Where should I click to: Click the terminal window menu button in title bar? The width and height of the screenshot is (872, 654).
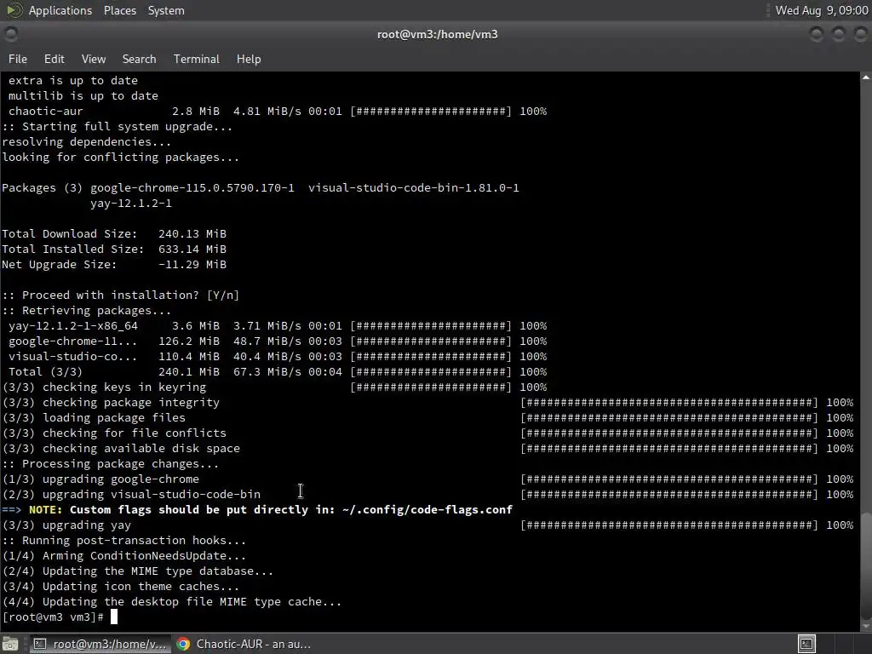click(x=10, y=34)
